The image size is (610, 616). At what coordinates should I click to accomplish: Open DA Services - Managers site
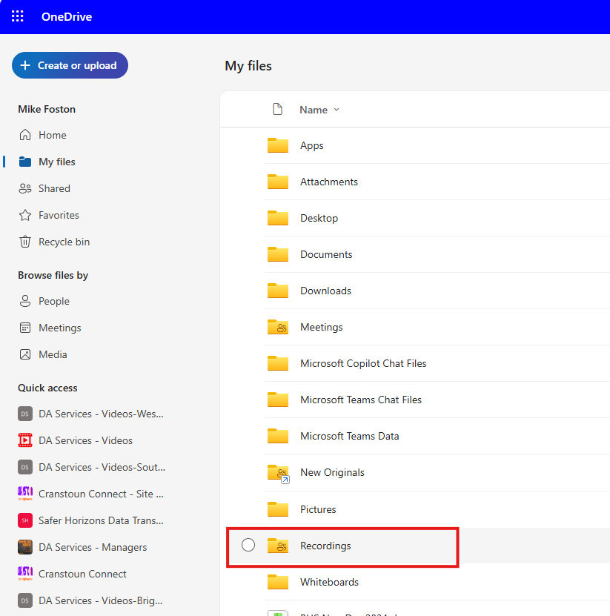point(93,547)
